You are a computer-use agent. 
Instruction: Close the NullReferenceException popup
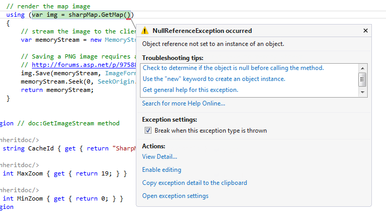pos(366,31)
